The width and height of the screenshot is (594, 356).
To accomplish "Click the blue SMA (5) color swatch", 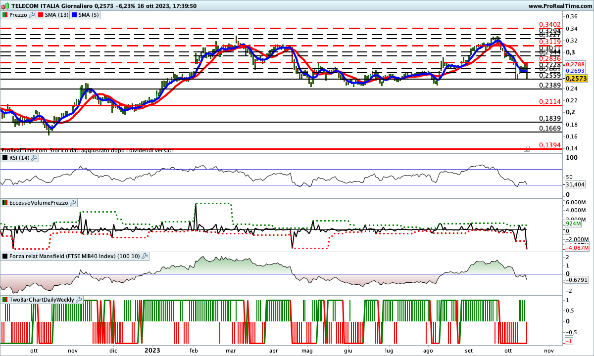I will pos(75,15).
